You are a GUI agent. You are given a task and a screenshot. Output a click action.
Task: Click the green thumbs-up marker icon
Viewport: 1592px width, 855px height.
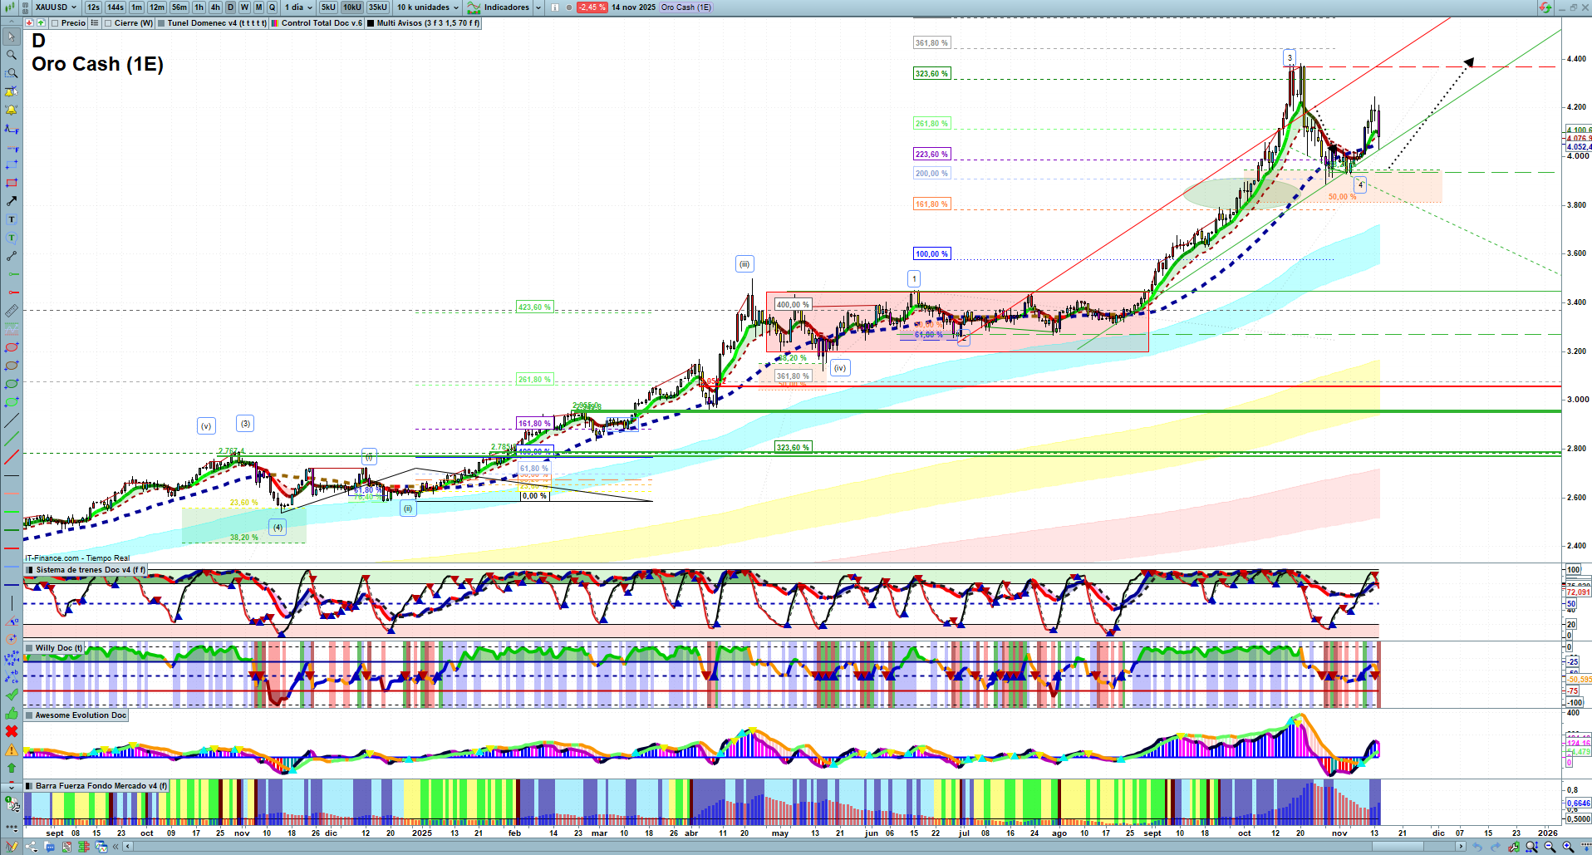pos(12,713)
